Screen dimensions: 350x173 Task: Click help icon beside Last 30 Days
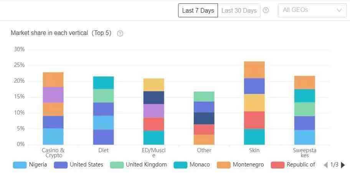coord(266,10)
